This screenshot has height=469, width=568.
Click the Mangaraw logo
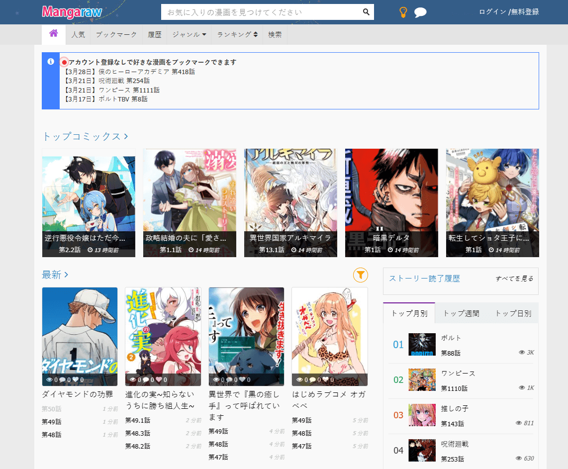click(x=72, y=12)
